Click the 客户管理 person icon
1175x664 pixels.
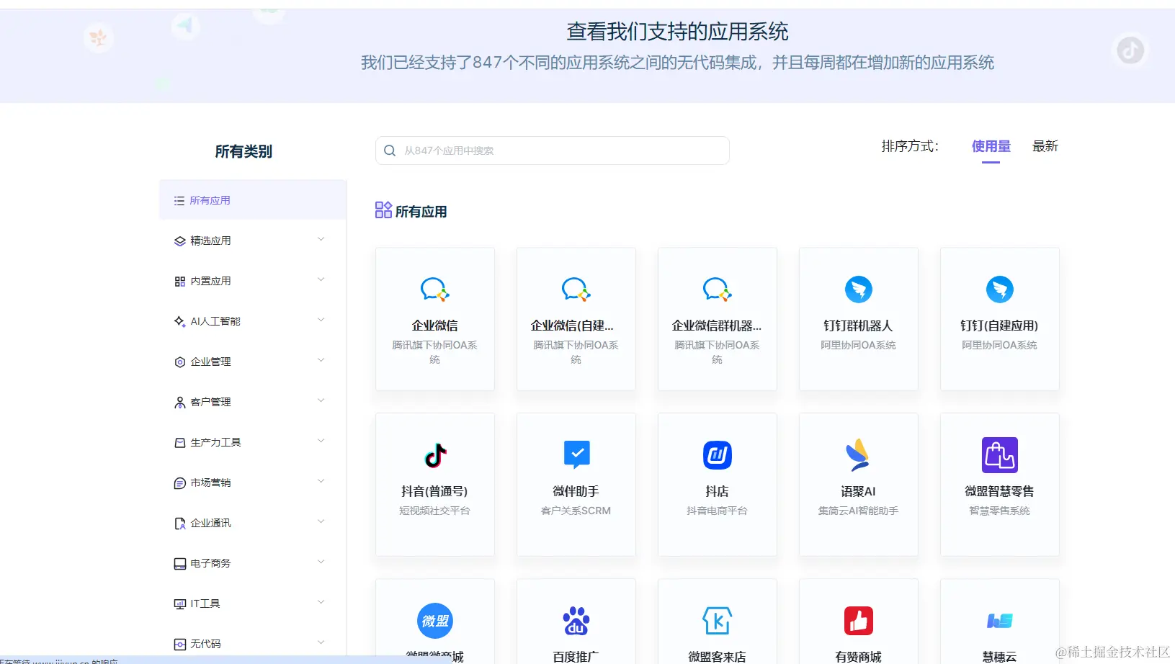coord(180,403)
